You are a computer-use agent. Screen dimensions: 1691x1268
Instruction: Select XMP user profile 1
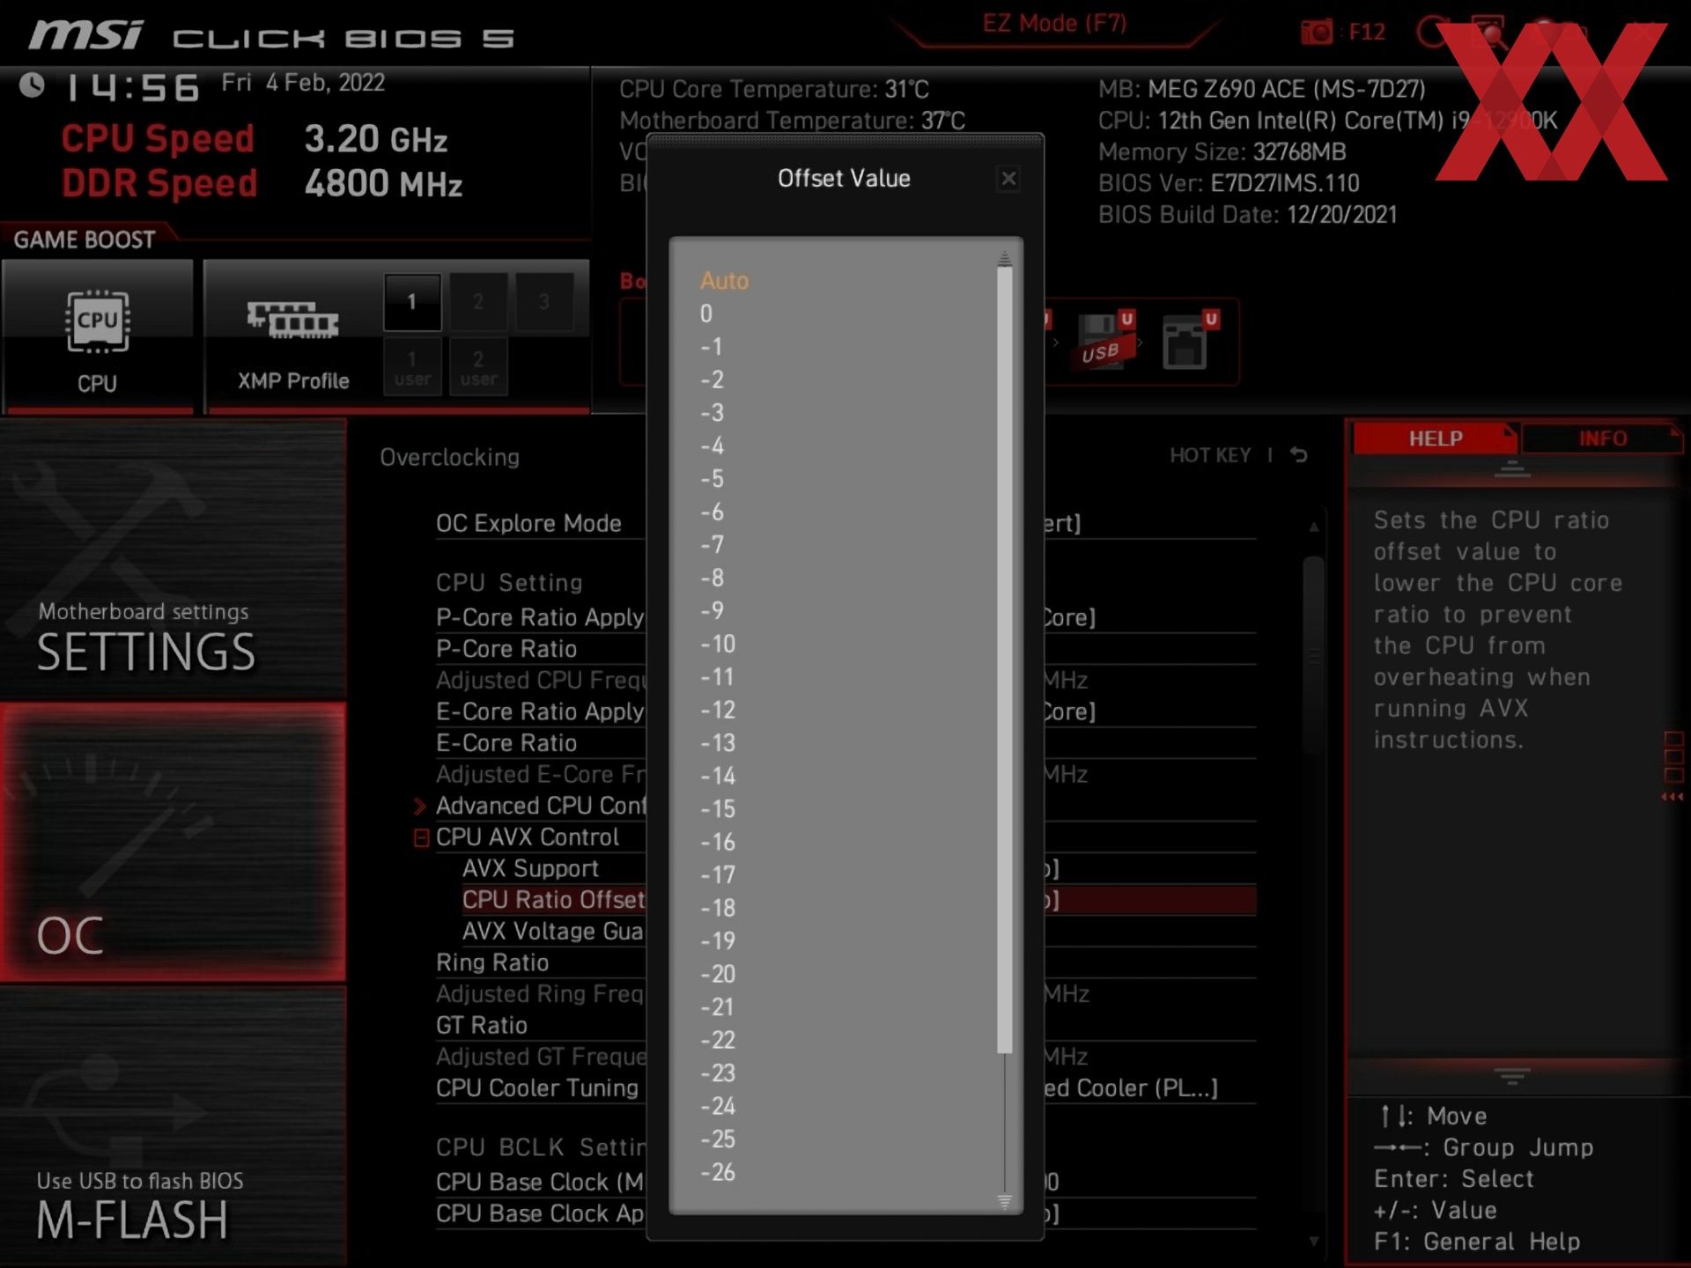point(411,367)
